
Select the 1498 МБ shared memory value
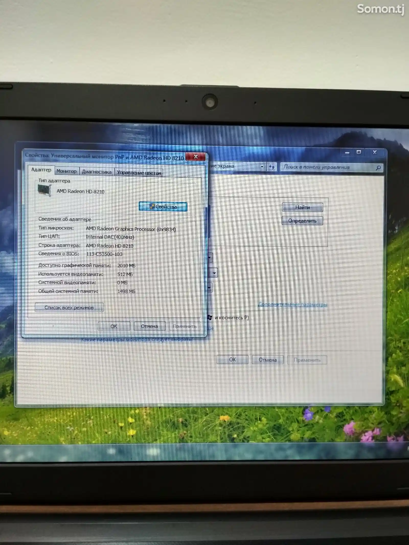point(126,291)
